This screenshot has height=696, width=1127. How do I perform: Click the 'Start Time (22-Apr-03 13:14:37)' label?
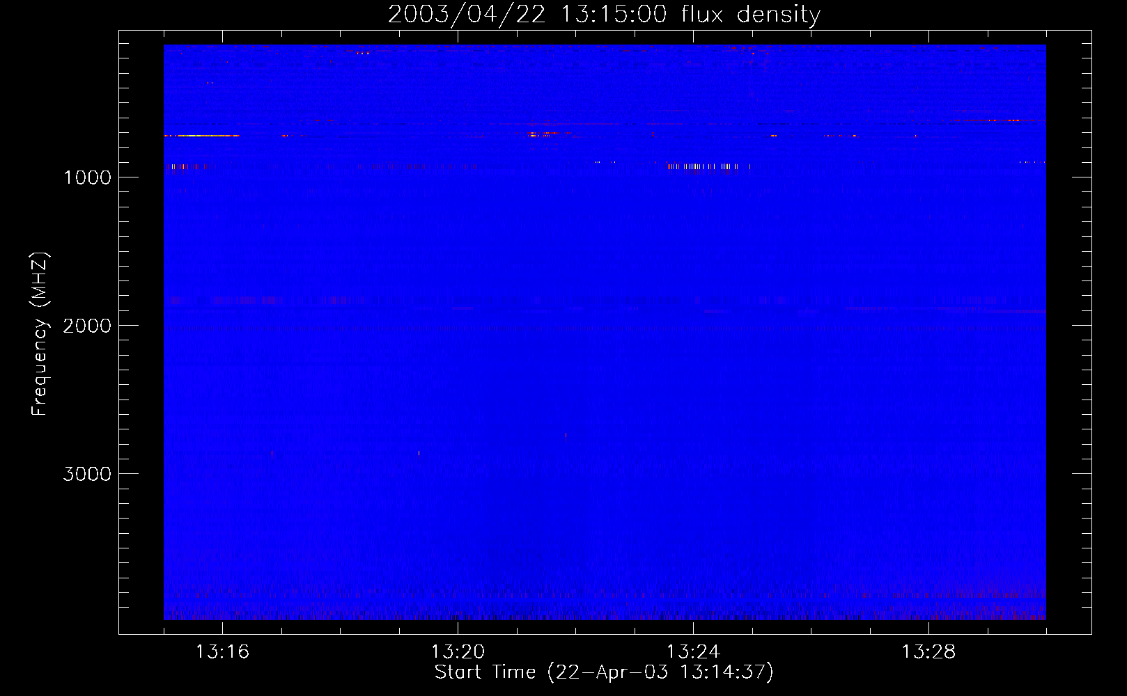[604, 672]
